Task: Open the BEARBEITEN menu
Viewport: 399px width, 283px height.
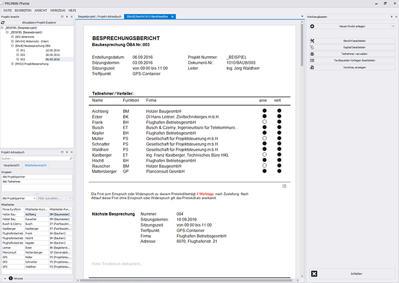Action: 23,11
